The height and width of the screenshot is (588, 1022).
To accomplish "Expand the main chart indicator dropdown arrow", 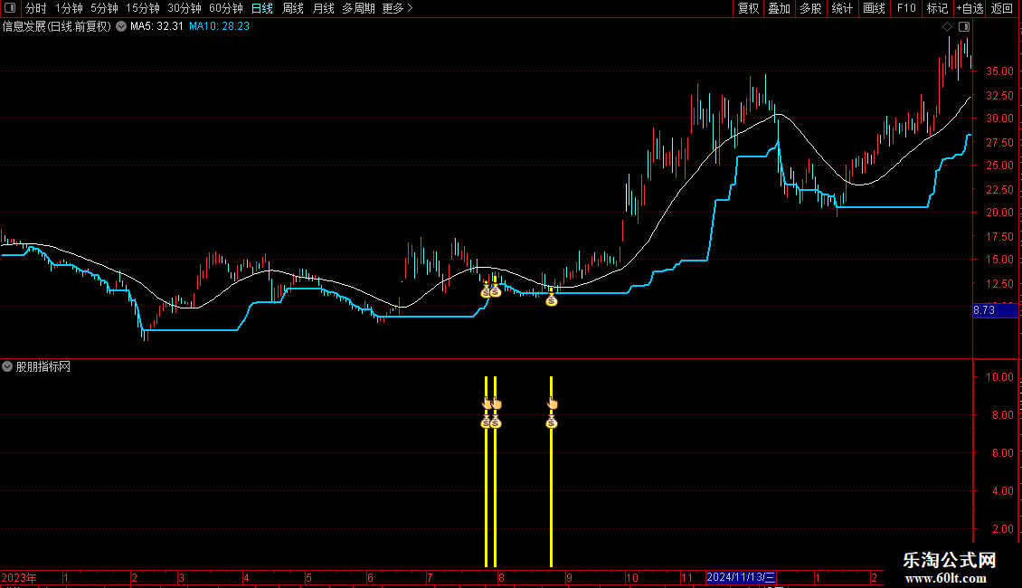I will (x=121, y=27).
